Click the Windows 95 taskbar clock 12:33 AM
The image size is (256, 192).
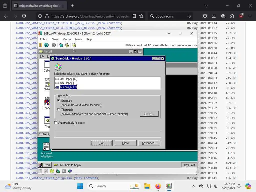[189, 165]
